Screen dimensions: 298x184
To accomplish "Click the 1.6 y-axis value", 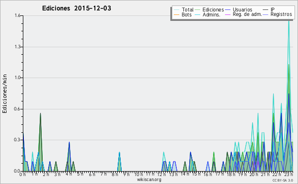I will pos(17,15).
